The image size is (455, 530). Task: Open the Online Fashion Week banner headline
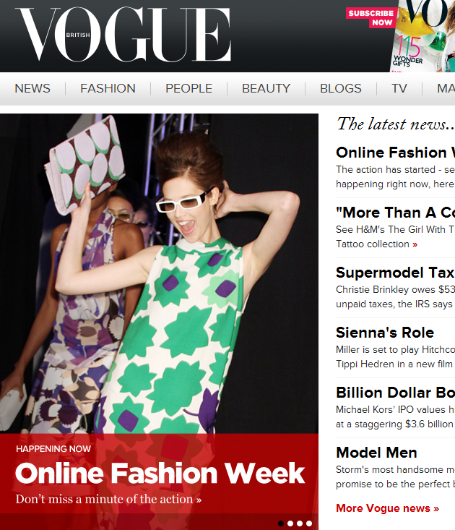[x=160, y=473]
